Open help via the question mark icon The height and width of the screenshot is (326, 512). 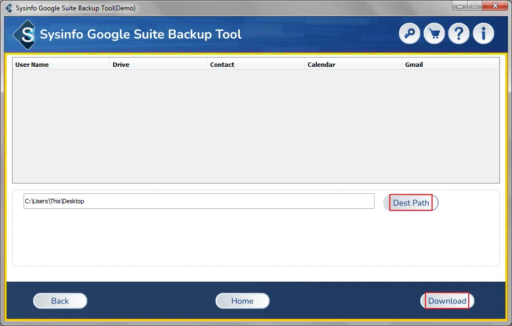pos(459,34)
